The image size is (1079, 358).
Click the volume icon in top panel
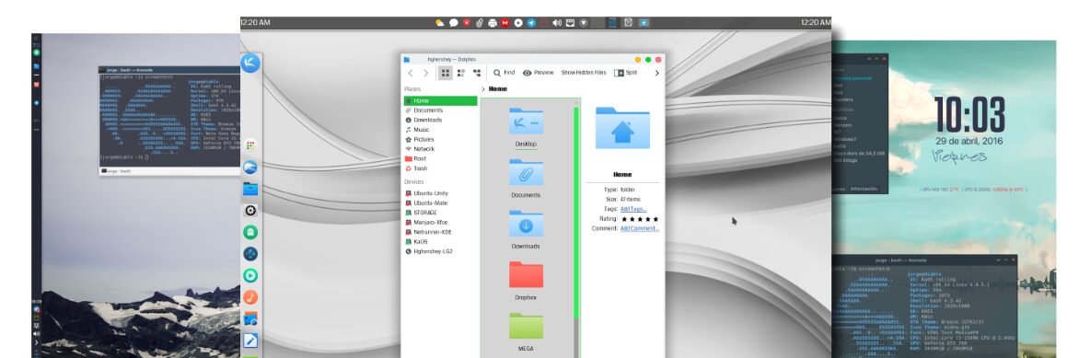pos(557,23)
